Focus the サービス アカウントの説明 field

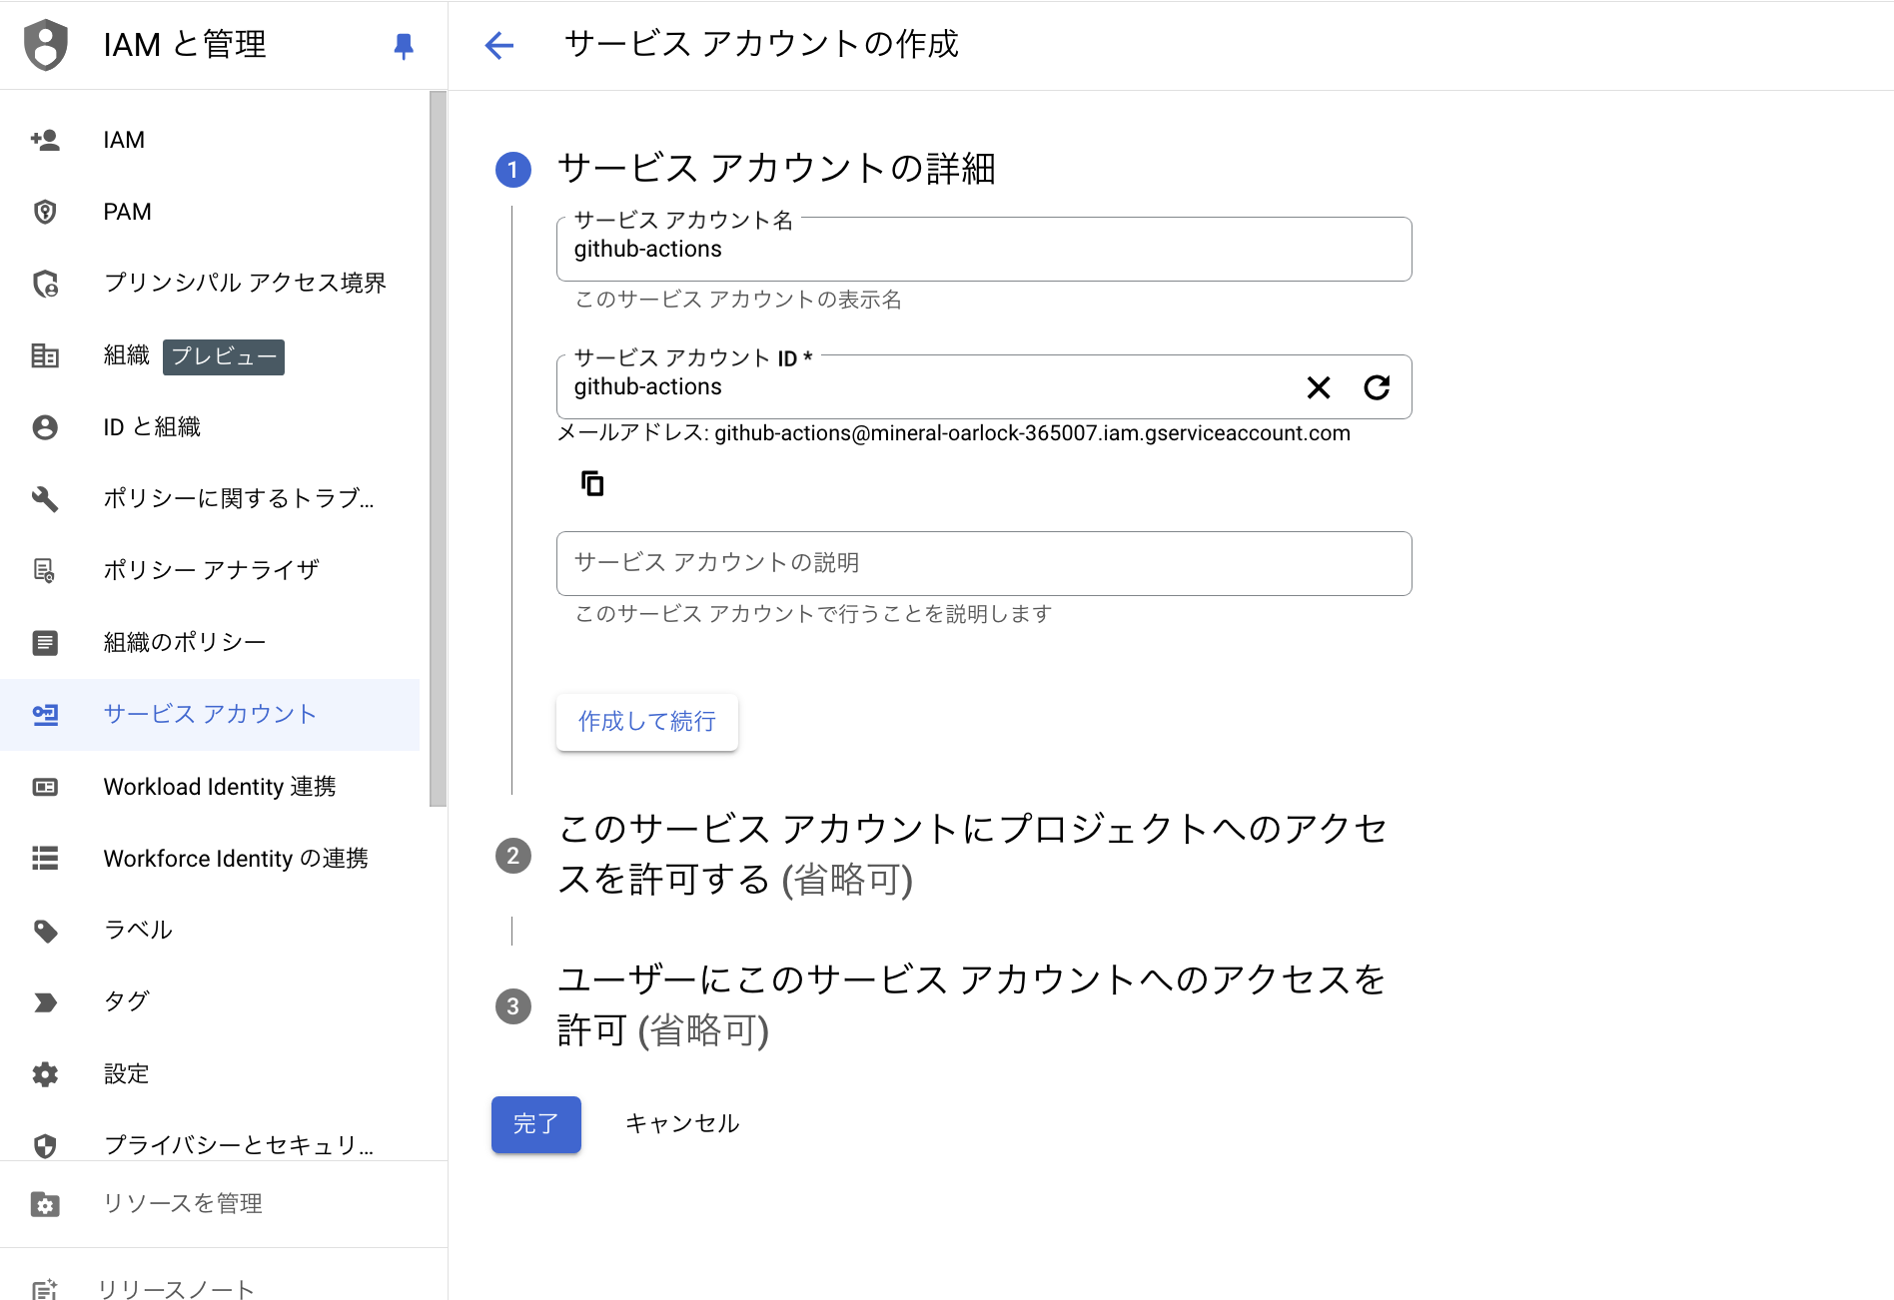click(x=984, y=563)
